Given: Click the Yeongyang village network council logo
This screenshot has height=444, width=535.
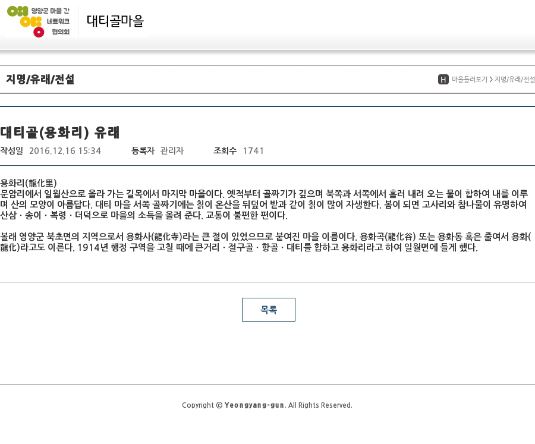Looking at the screenshot, I should point(39,21).
